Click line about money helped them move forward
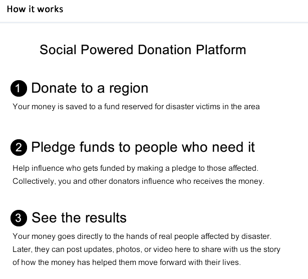The image size is (308, 279). (127, 262)
